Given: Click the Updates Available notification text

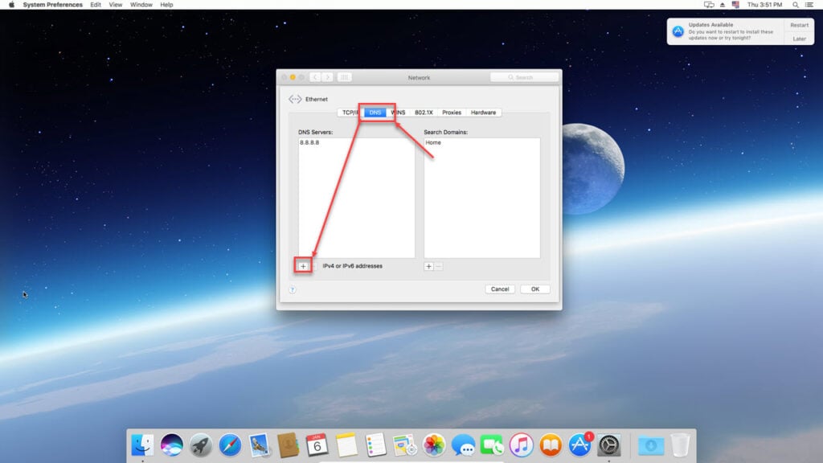Looking at the screenshot, I should pos(710,25).
